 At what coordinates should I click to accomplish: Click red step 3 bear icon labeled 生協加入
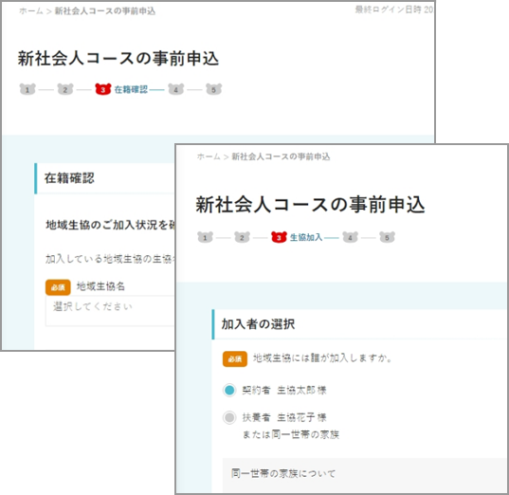[279, 237]
